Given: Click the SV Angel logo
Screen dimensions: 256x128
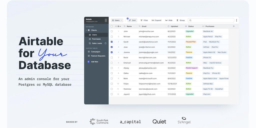Looking at the screenshot, I should (x=184, y=120).
